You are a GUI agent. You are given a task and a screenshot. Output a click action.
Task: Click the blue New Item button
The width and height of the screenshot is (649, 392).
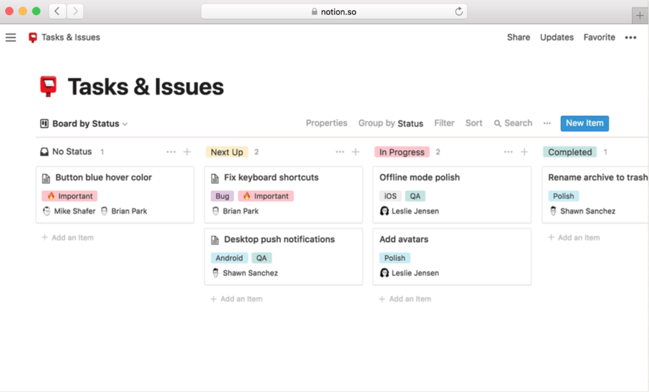(x=584, y=123)
